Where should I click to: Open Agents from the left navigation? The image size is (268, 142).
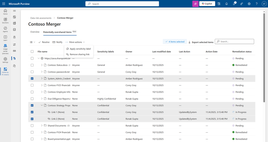(5, 29)
